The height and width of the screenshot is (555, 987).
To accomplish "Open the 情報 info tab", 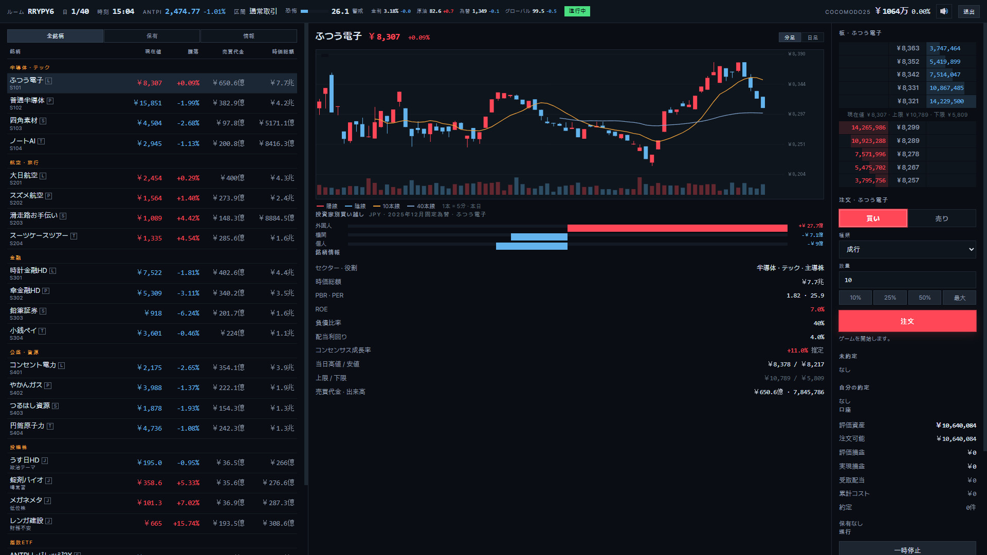I will [249, 36].
